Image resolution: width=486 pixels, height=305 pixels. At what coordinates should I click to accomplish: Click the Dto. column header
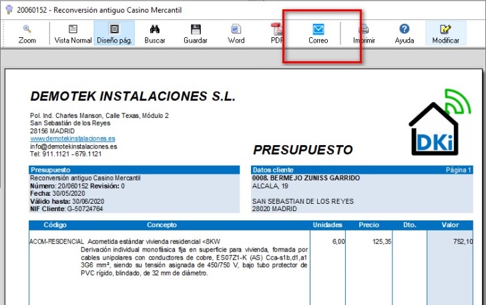[410, 225]
